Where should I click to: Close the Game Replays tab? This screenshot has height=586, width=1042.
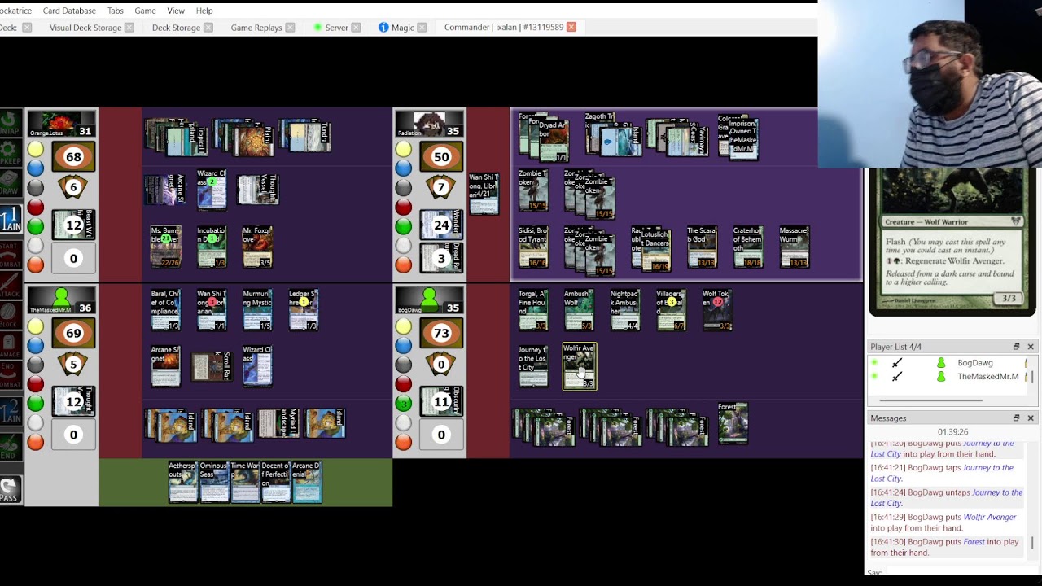(290, 28)
